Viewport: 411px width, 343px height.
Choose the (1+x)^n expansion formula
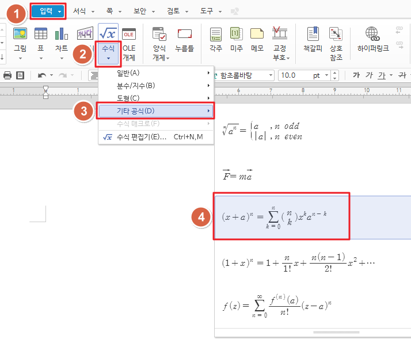[x=298, y=263]
